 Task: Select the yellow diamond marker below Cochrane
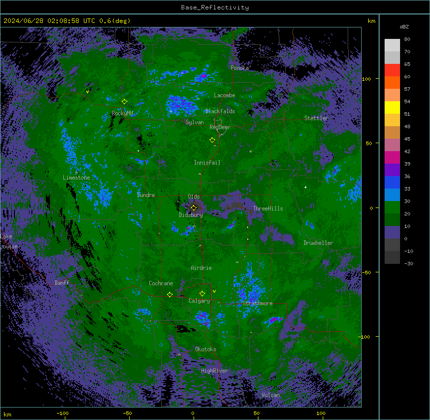[x=170, y=294]
